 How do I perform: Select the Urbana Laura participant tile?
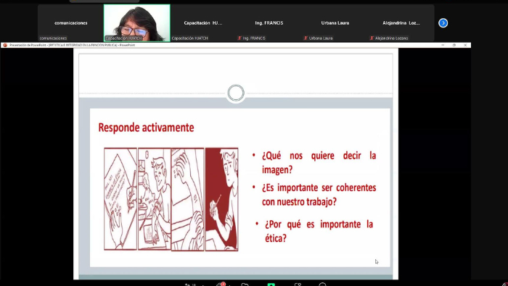(x=335, y=23)
